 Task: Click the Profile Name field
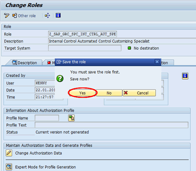47,118
